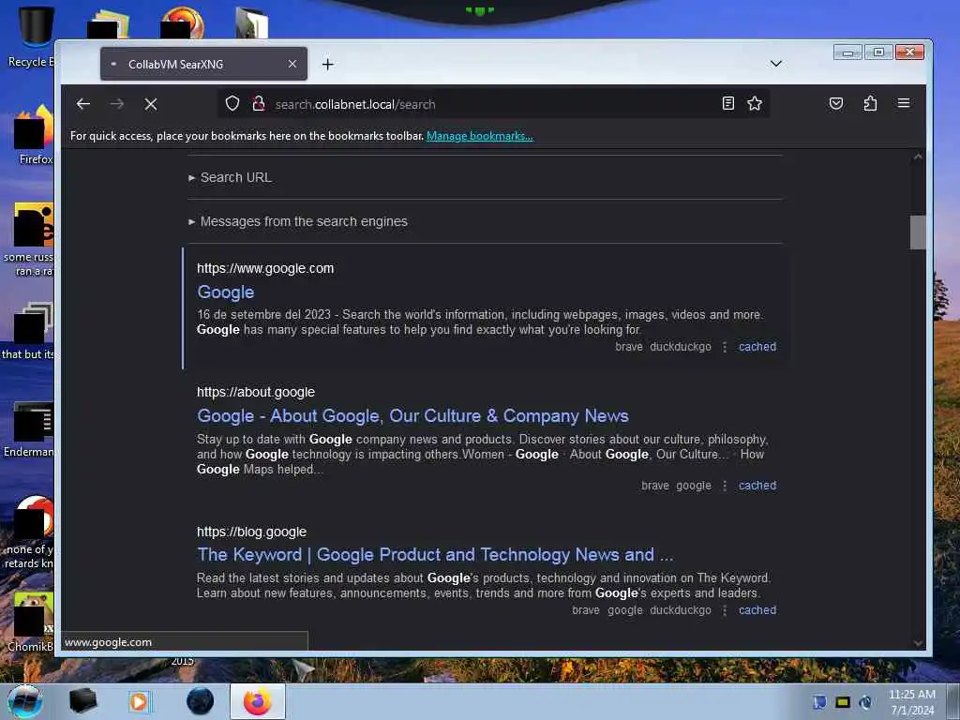Open the Google result title link

tap(225, 292)
